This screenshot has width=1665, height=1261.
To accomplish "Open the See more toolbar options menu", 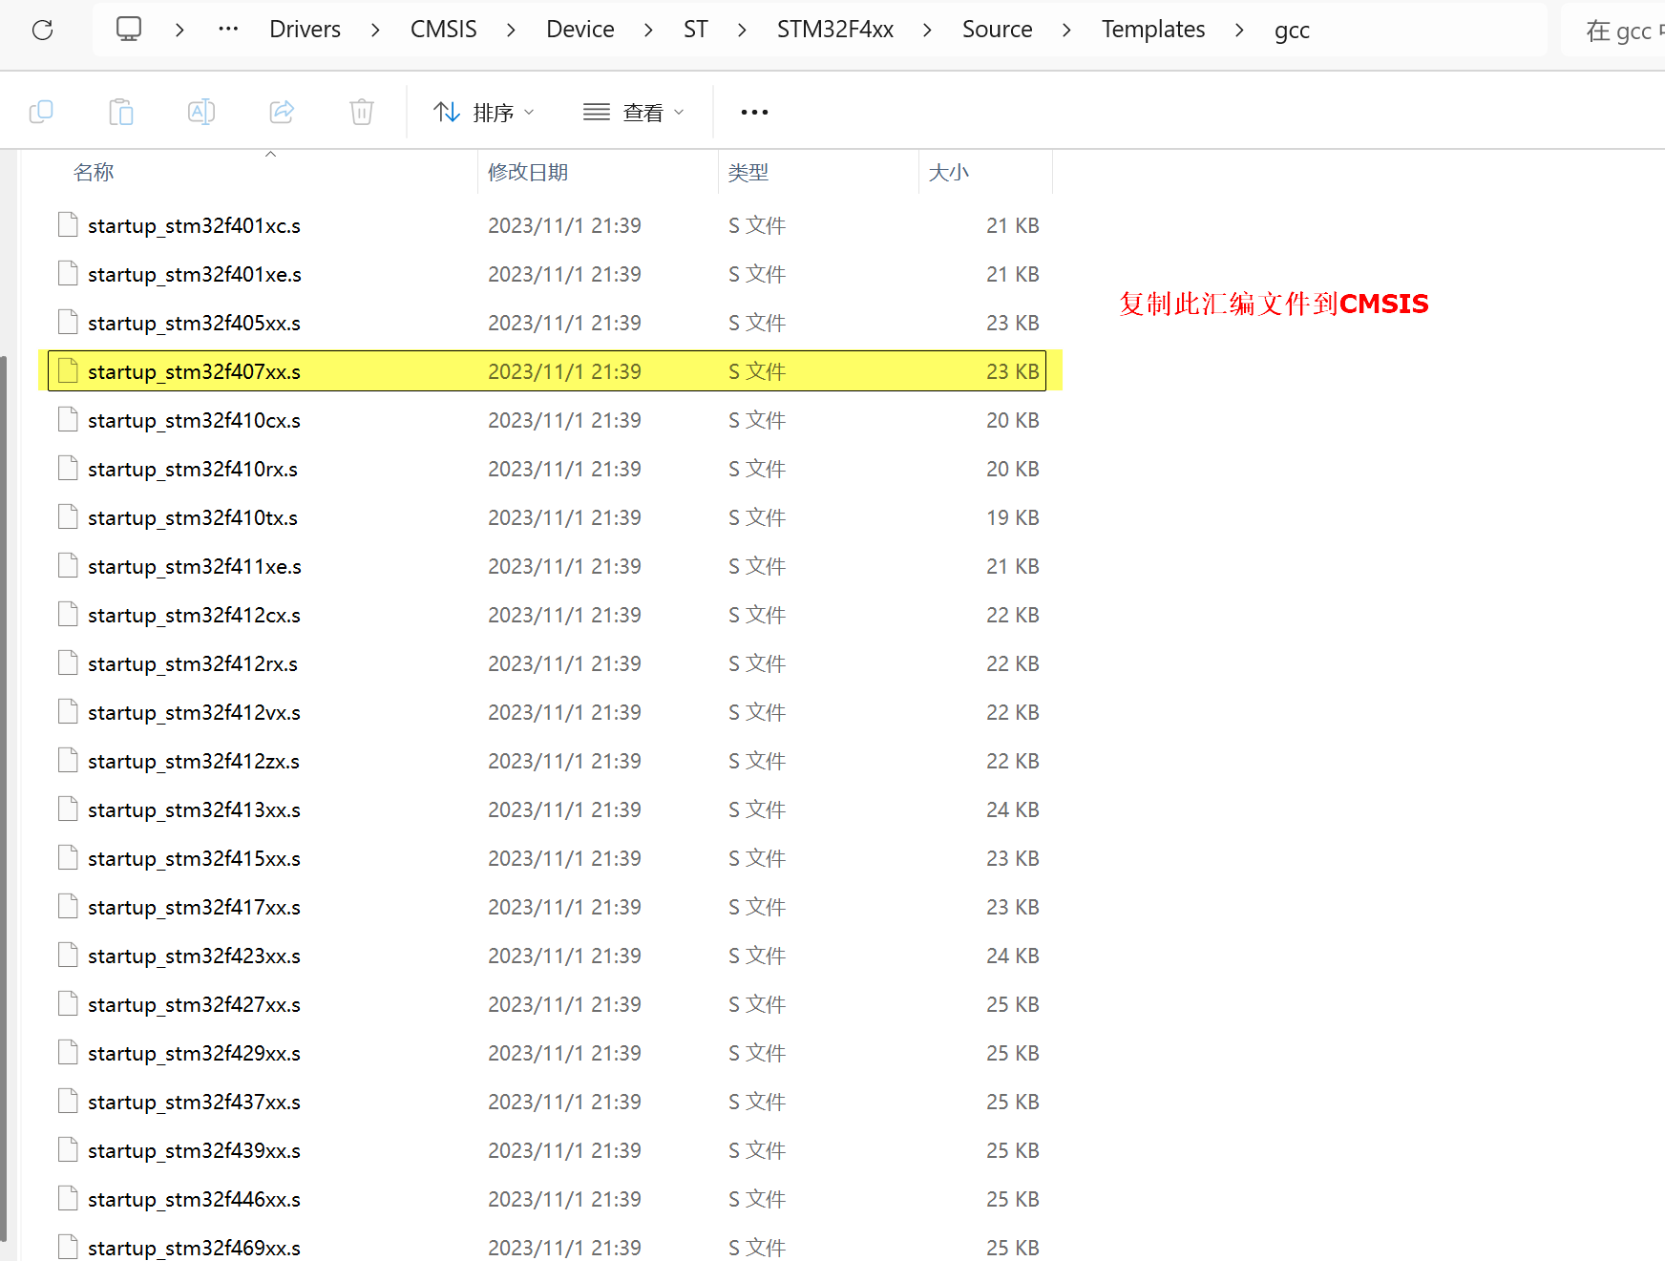I will click(754, 112).
